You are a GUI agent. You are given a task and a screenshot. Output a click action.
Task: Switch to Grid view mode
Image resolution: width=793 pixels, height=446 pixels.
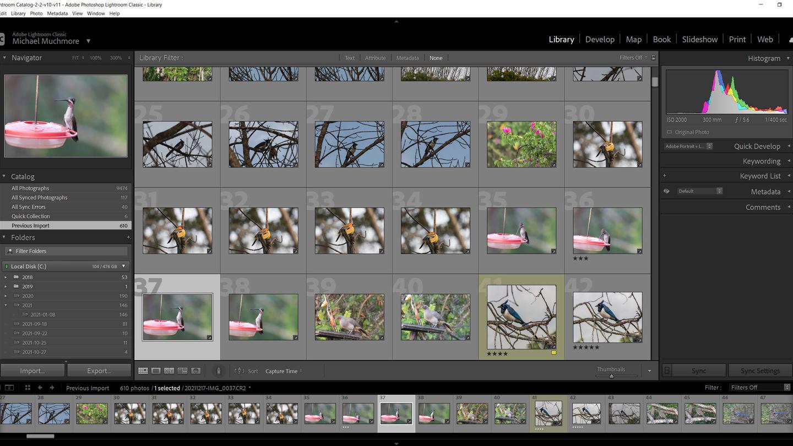(143, 371)
